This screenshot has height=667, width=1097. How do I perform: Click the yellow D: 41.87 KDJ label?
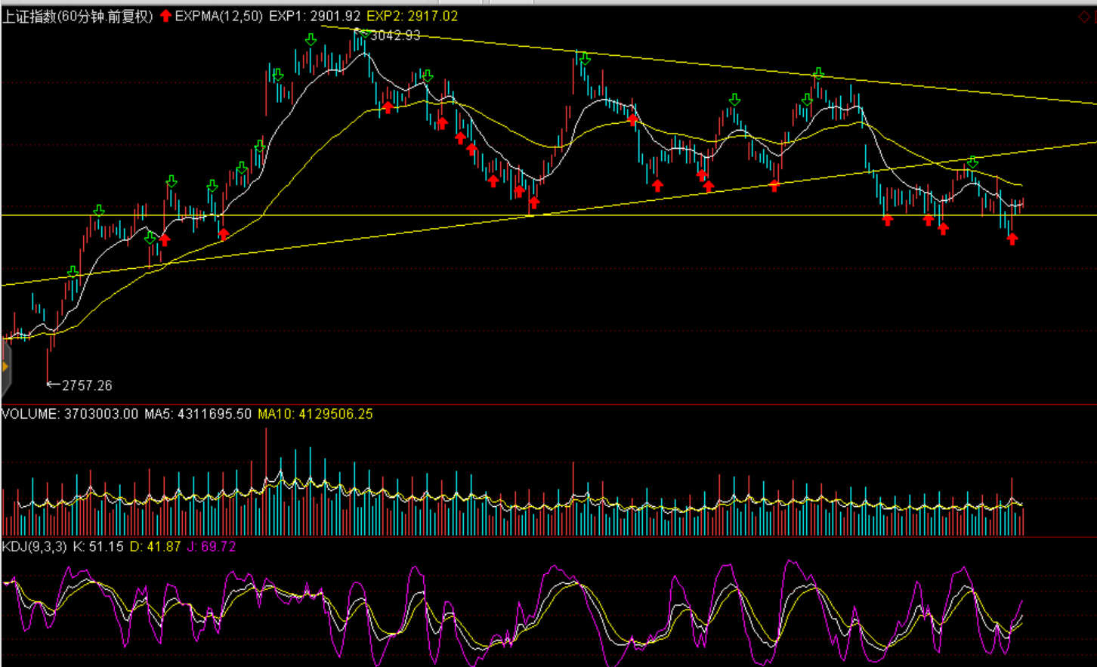(x=155, y=546)
